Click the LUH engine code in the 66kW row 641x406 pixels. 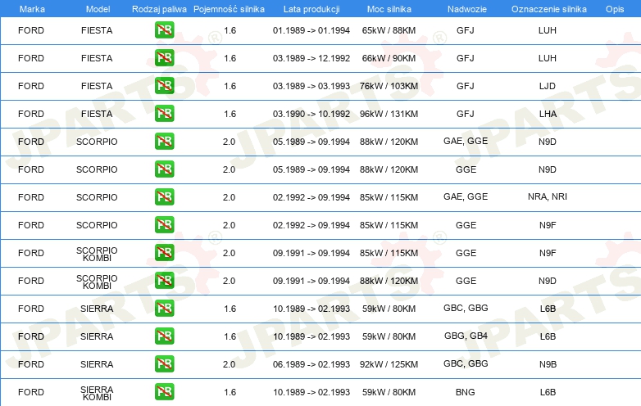(548, 58)
